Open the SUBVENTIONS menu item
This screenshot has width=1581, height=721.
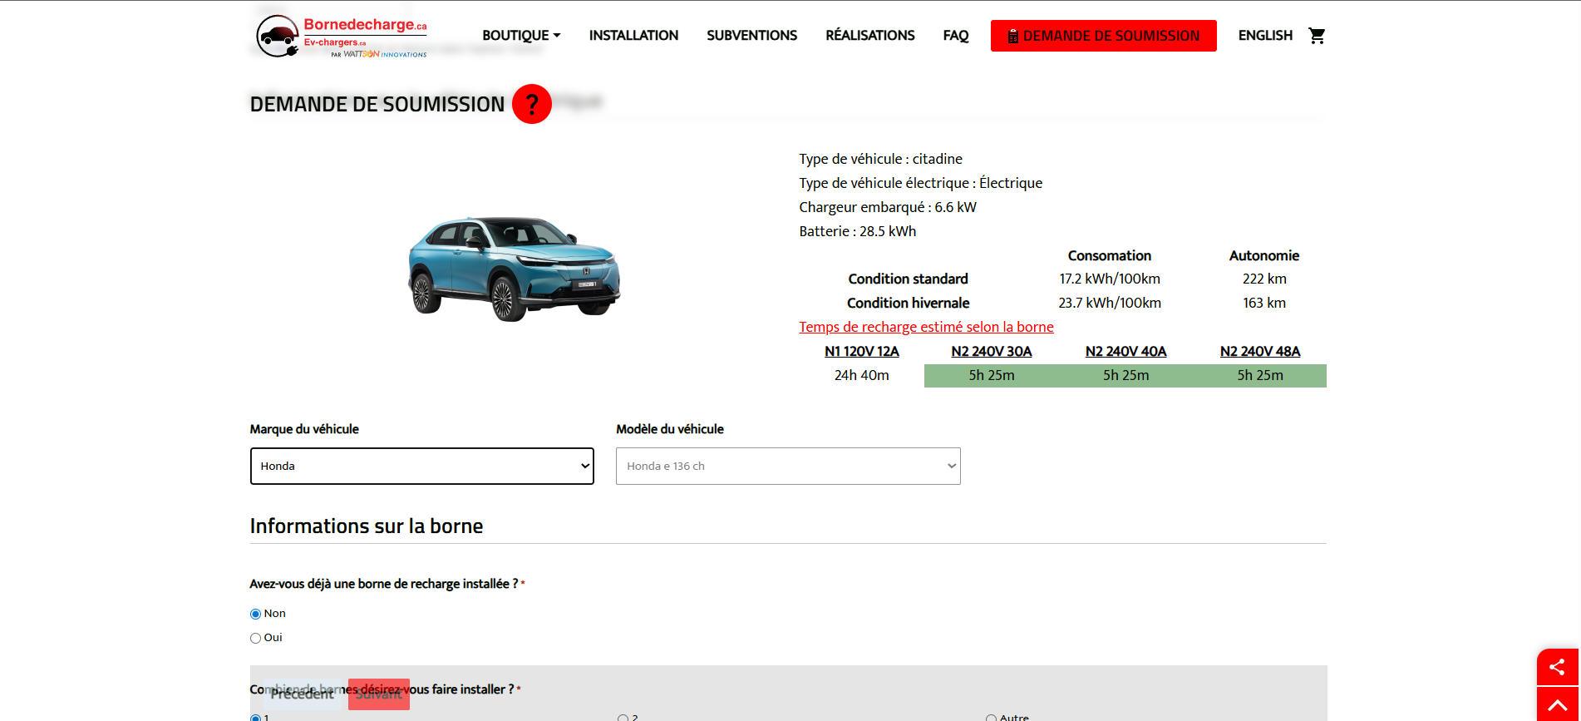coord(751,36)
